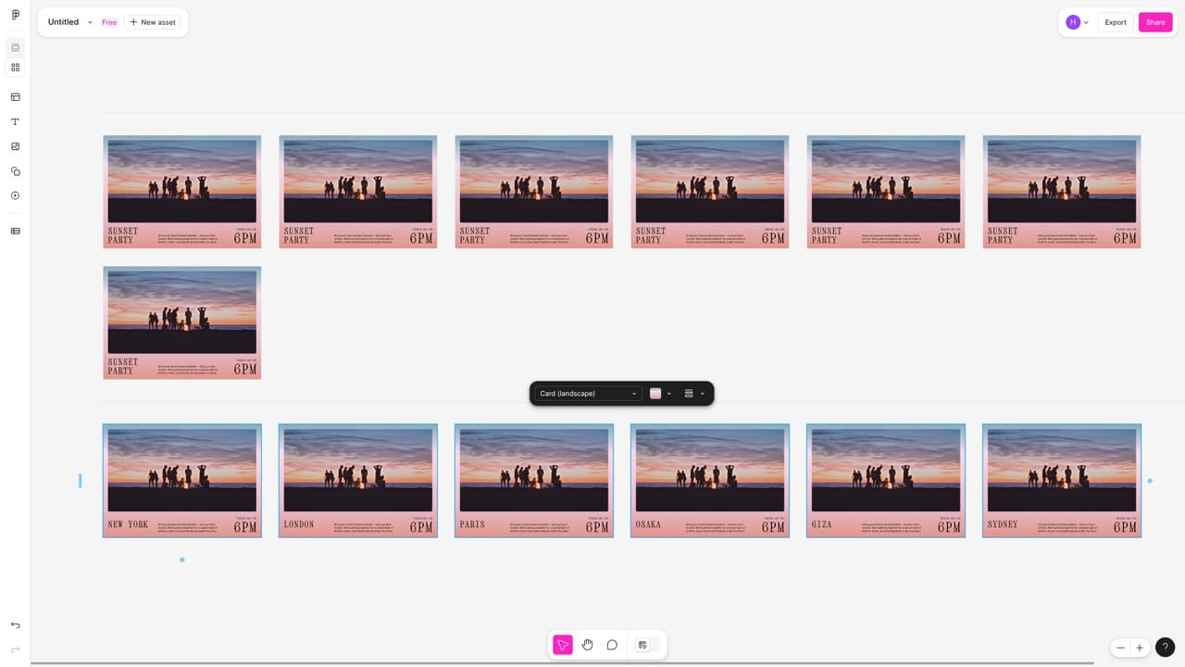Switch to single asset view icon
This screenshot has width=1185, height=667.
(15, 47)
